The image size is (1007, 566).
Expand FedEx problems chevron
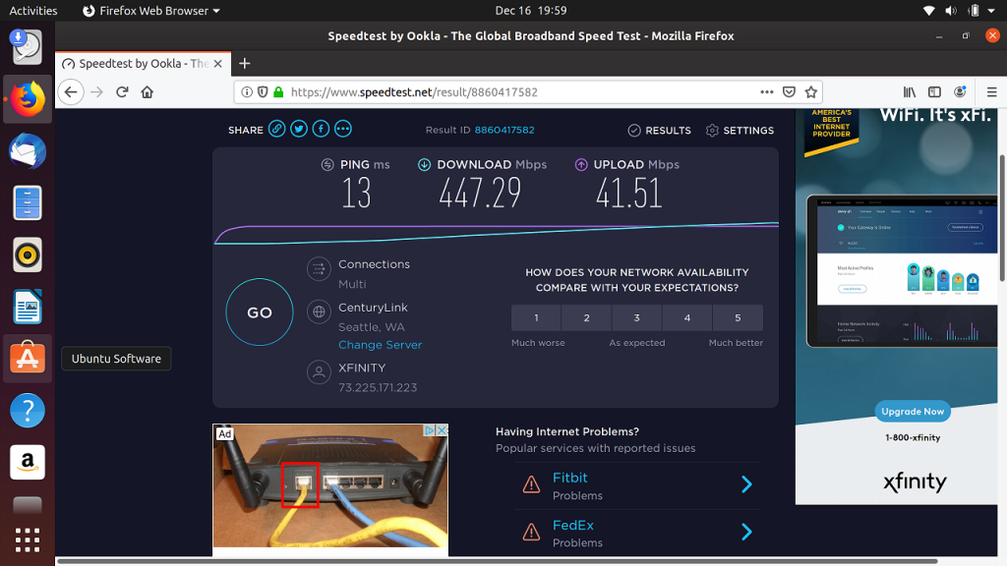(746, 532)
